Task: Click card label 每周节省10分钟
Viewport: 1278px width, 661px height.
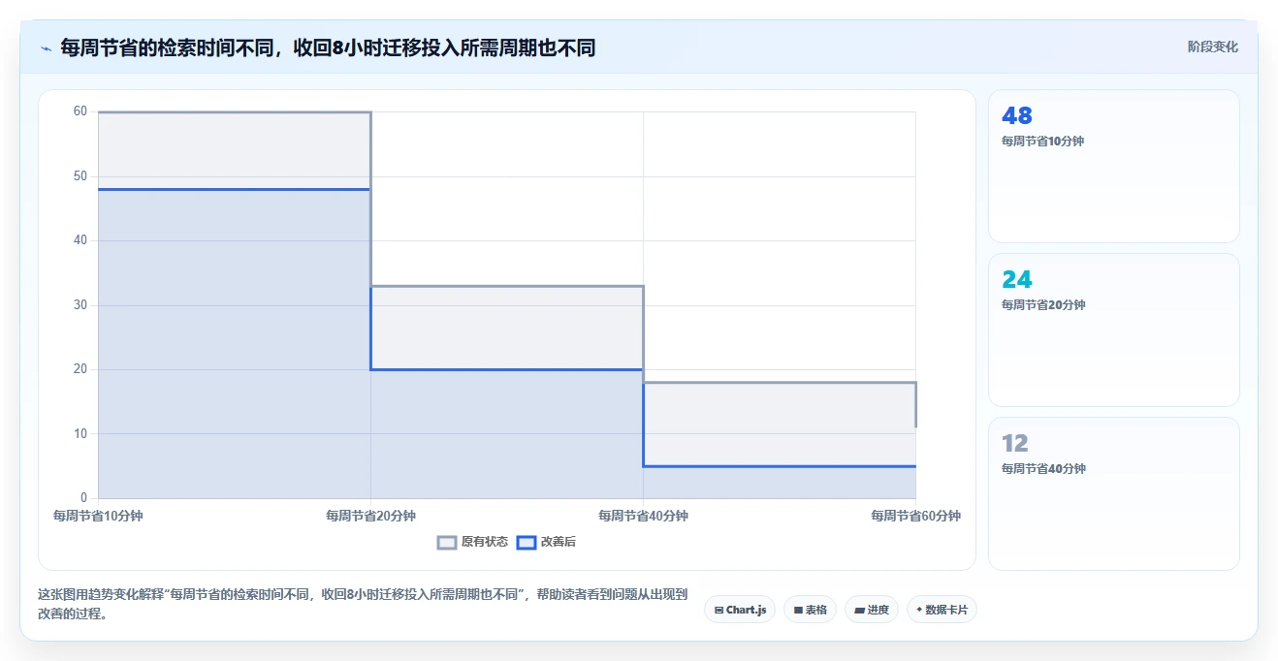Action: pos(1042,142)
